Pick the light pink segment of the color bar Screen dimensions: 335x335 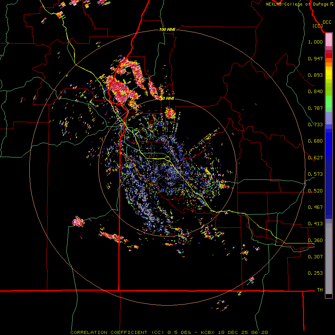pos(329,40)
